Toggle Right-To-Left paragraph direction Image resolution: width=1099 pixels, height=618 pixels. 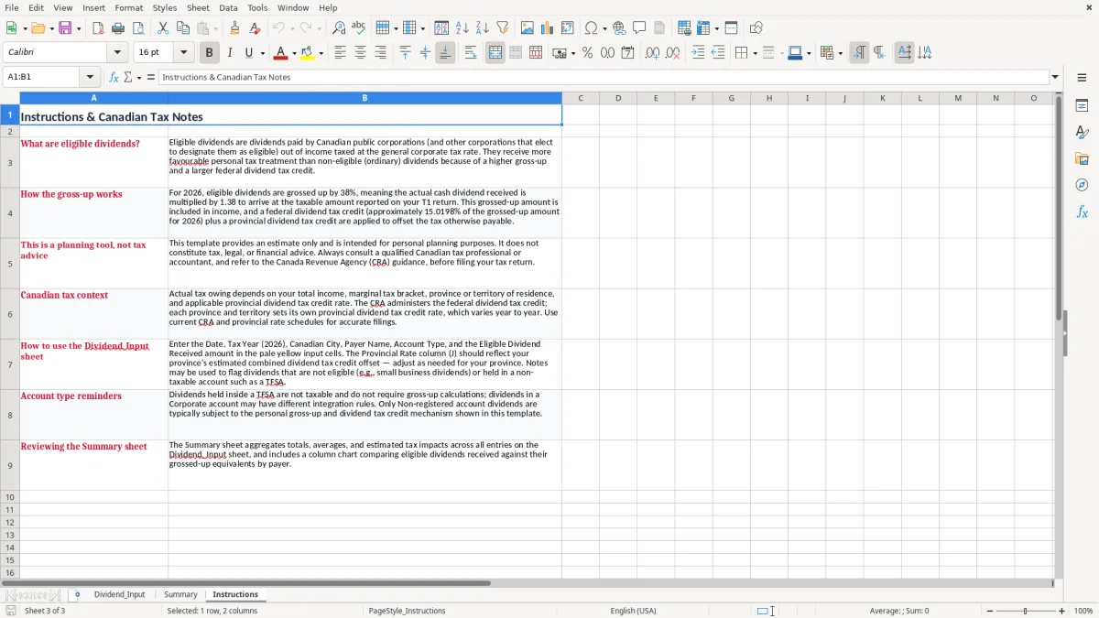[x=879, y=53]
